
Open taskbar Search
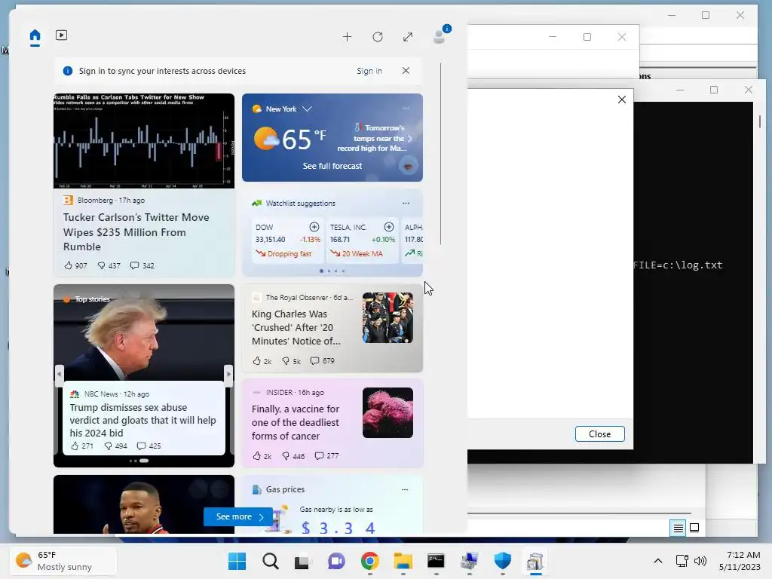click(271, 561)
